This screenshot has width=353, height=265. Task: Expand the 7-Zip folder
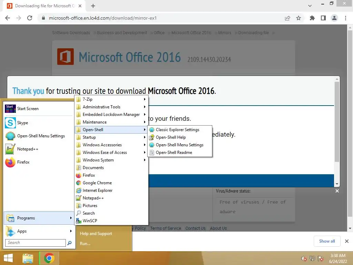[x=111, y=99]
